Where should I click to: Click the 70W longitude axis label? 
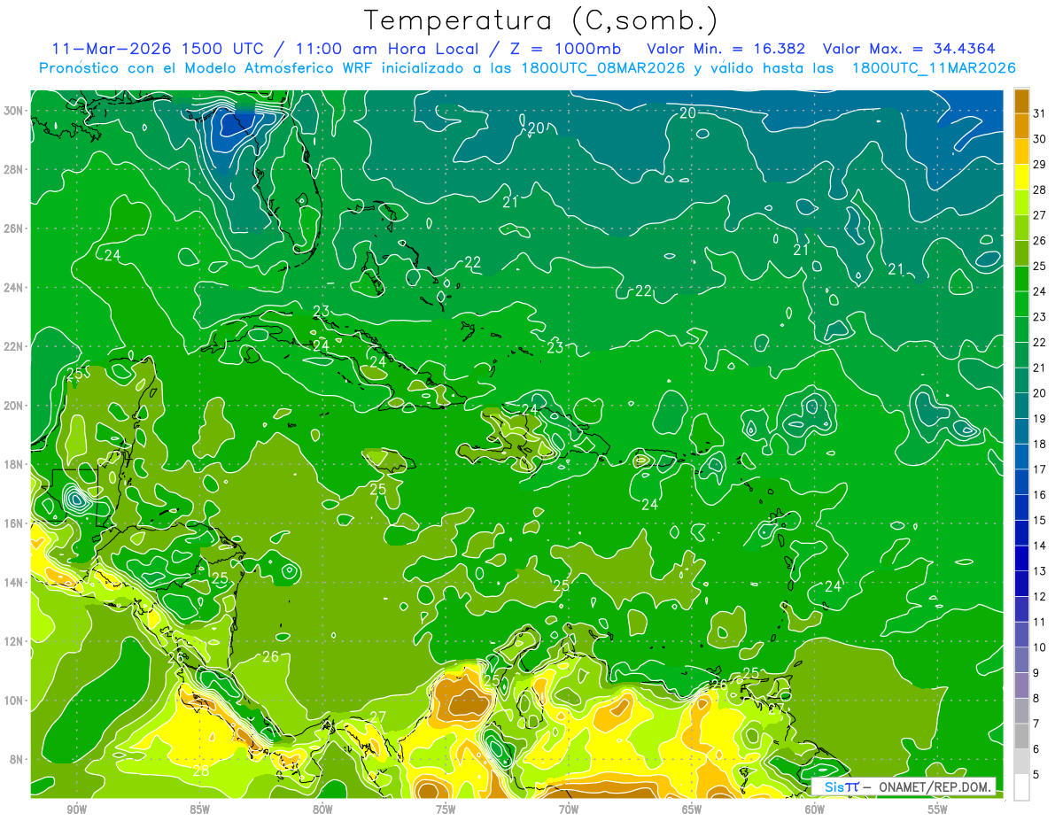click(569, 809)
